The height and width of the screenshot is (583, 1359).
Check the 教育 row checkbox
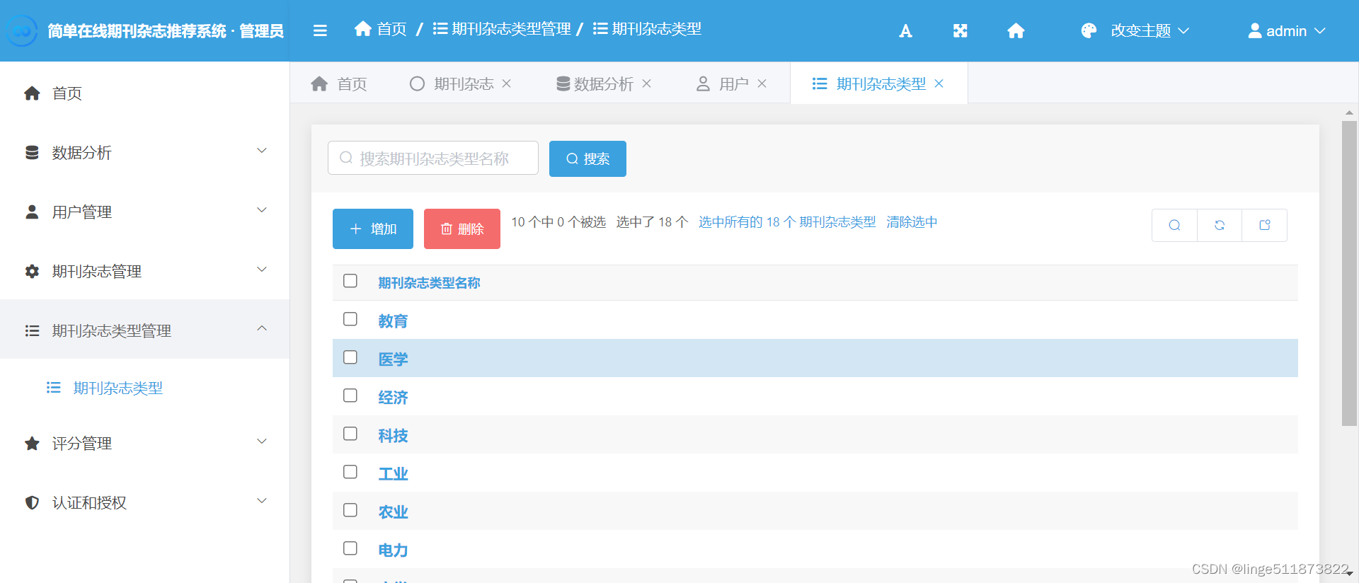(x=350, y=319)
